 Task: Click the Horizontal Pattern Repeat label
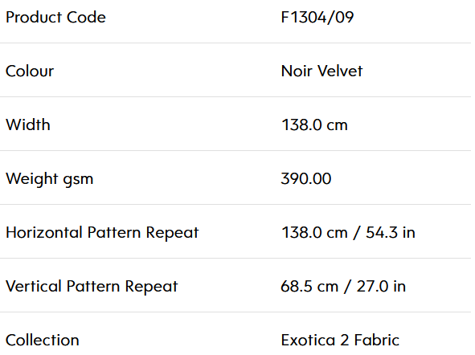pyautogui.click(x=102, y=233)
